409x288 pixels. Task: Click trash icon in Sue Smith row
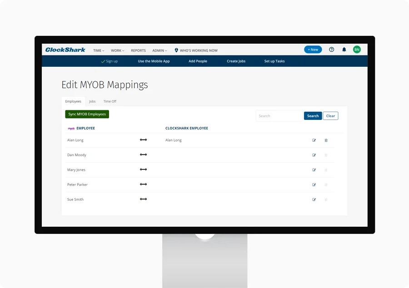tap(326, 199)
